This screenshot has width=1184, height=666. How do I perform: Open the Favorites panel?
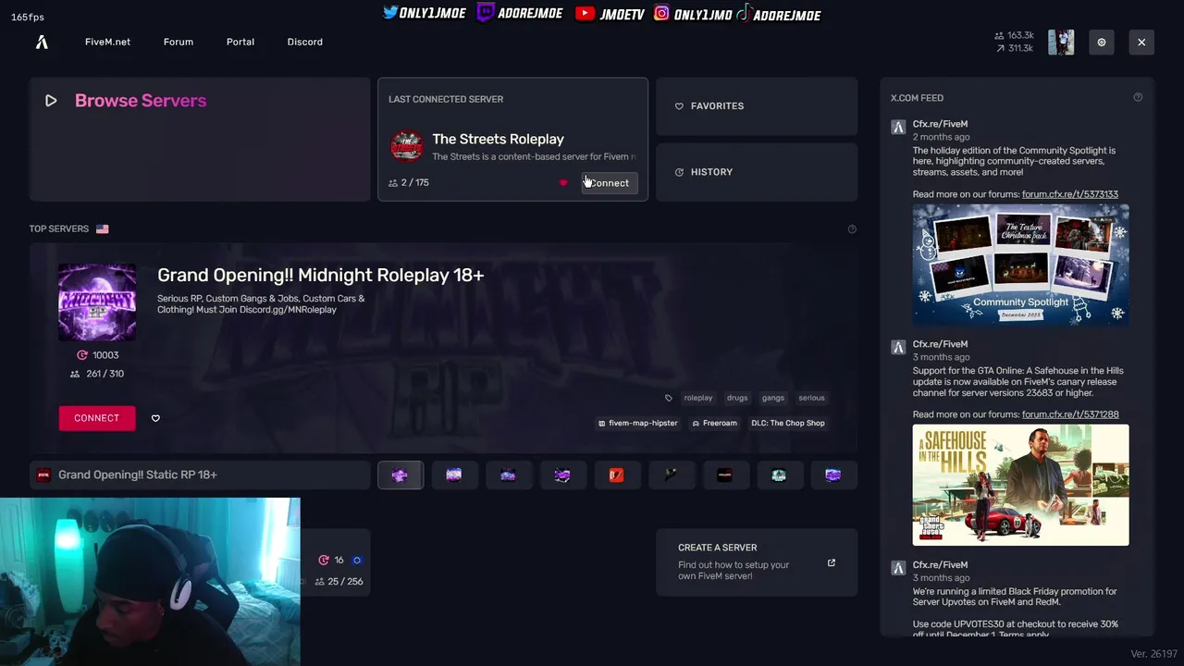[x=757, y=106]
